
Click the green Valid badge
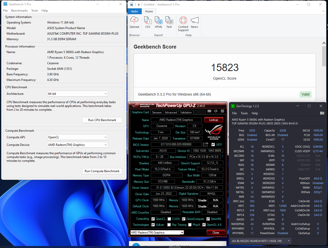[305, 94]
